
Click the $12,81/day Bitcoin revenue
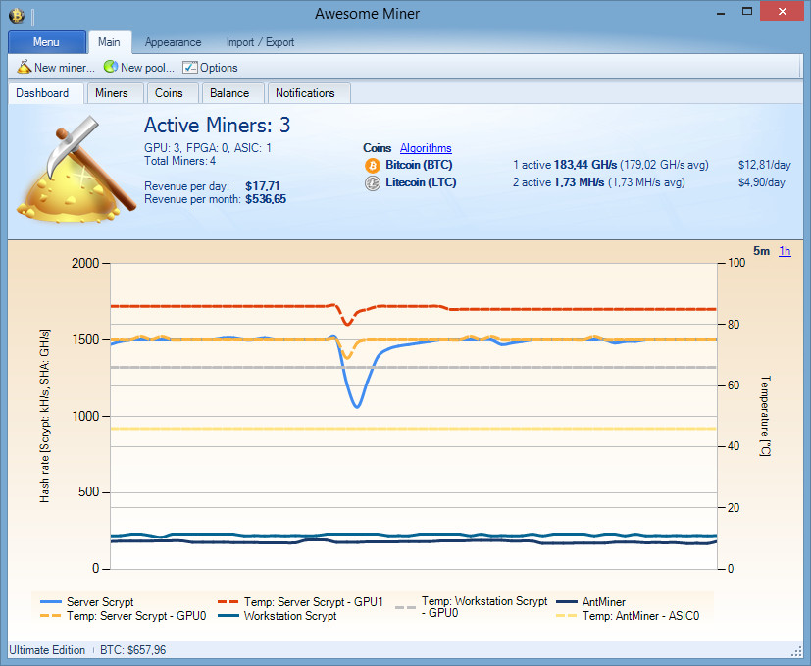(x=765, y=165)
